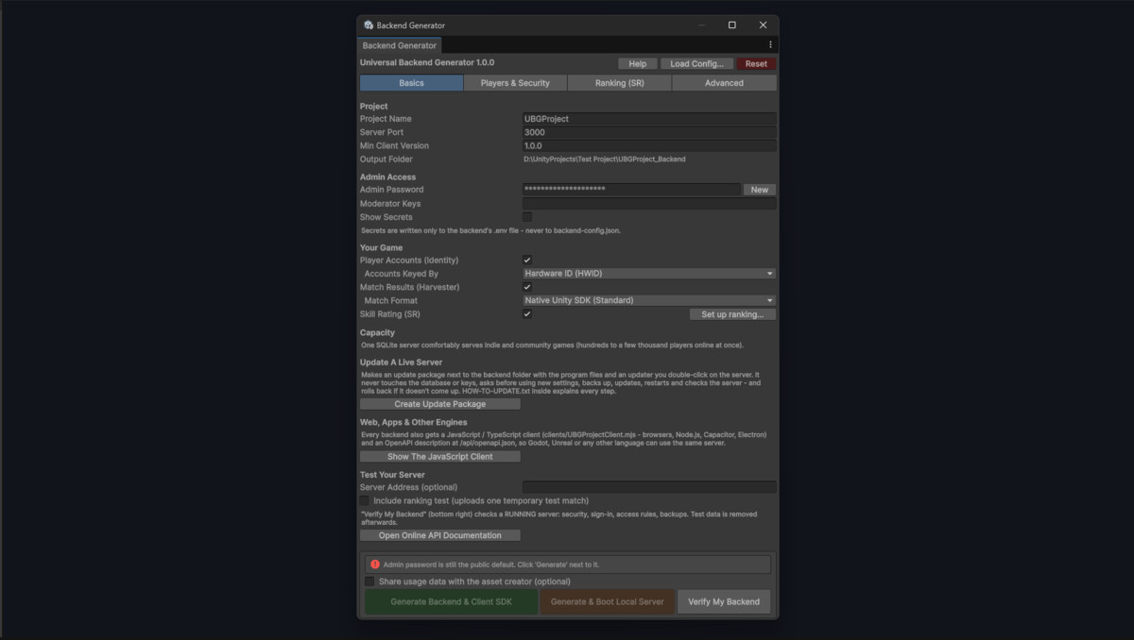Toggle the Skill Rating (SR) checkbox
Image resolution: width=1134 pixels, height=640 pixels.
(527, 313)
